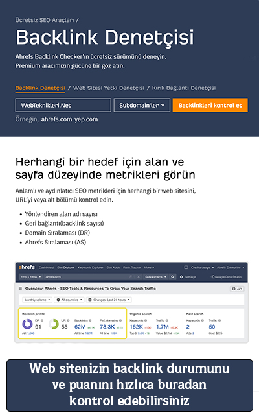Open Rank Tracker in the ahrefs preview menu

(132, 268)
